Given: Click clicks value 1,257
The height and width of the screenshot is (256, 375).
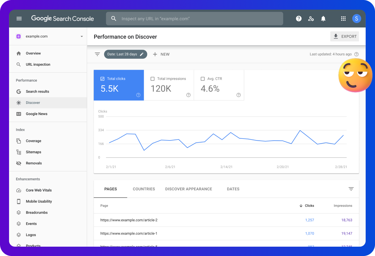Looking at the screenshot, I should [x=310, y=220].
